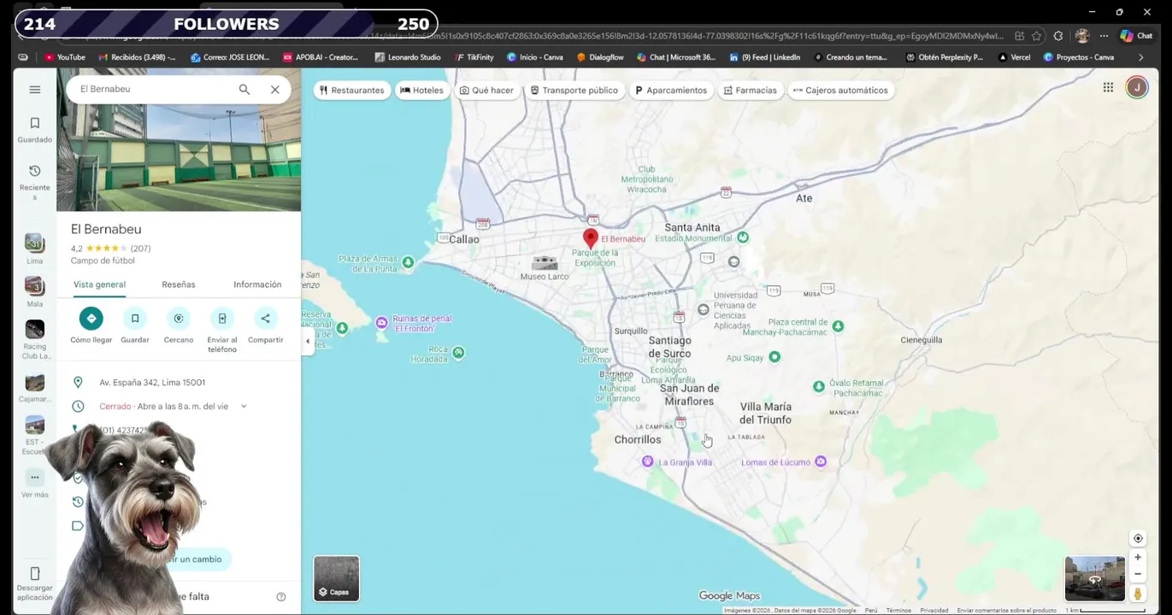
Task: Open the Recientes sidebar item
Action: (34, 183)
